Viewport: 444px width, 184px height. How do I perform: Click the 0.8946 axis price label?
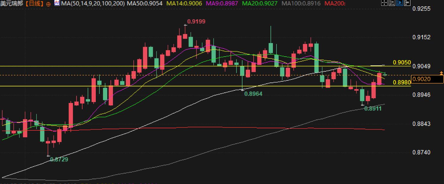(421, 95)
